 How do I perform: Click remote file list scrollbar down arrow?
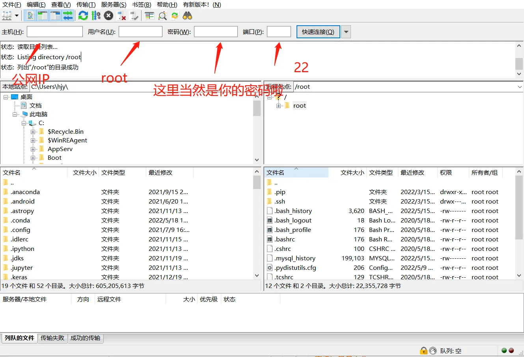click(519, 276)
